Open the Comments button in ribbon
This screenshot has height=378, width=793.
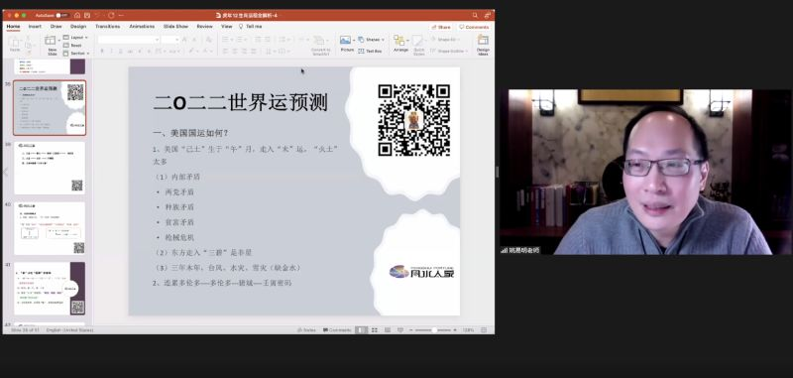coord(474,27)
